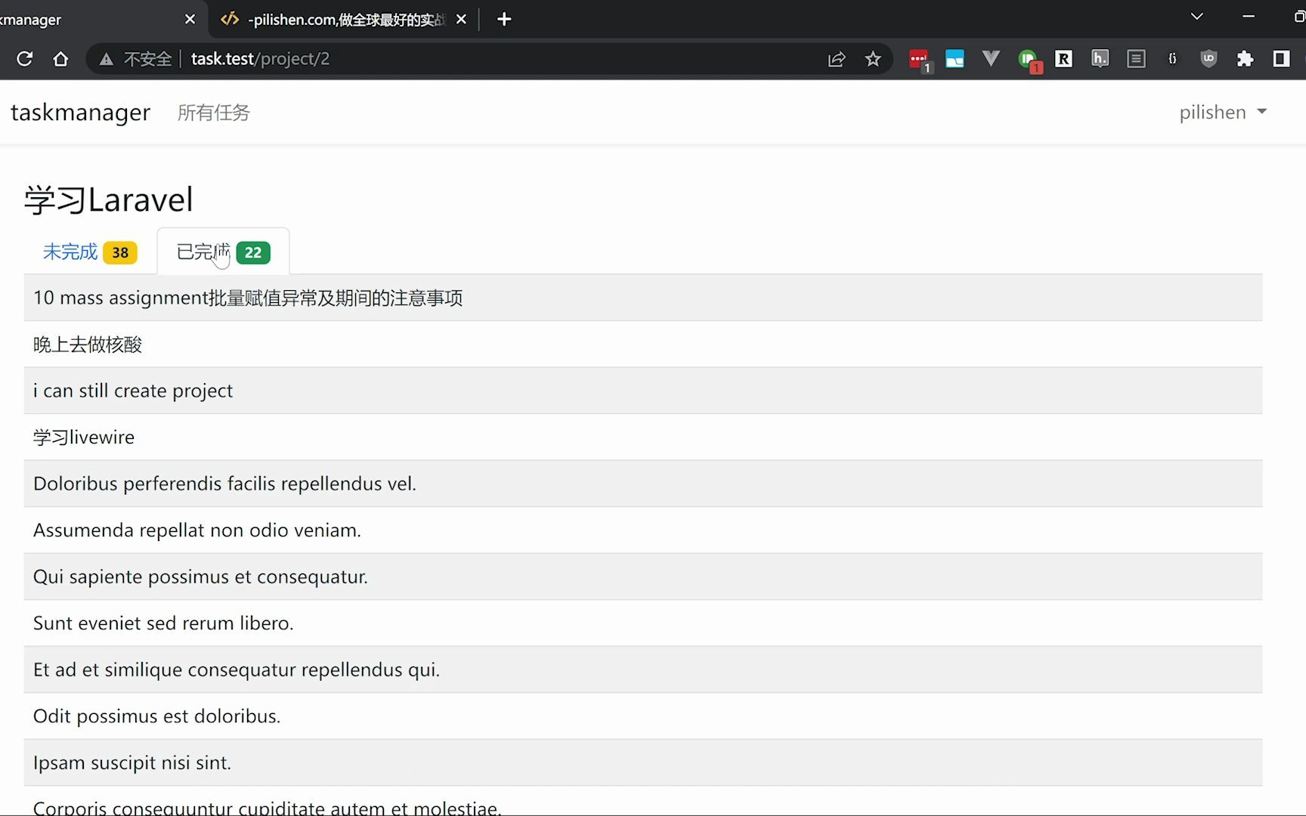
Task: Open the pilishen user dropdown
Action: (1223, 113)
